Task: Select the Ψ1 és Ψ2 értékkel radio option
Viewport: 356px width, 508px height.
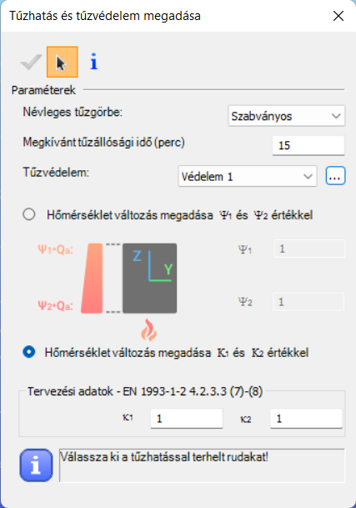Action: [x=29, y=214]
